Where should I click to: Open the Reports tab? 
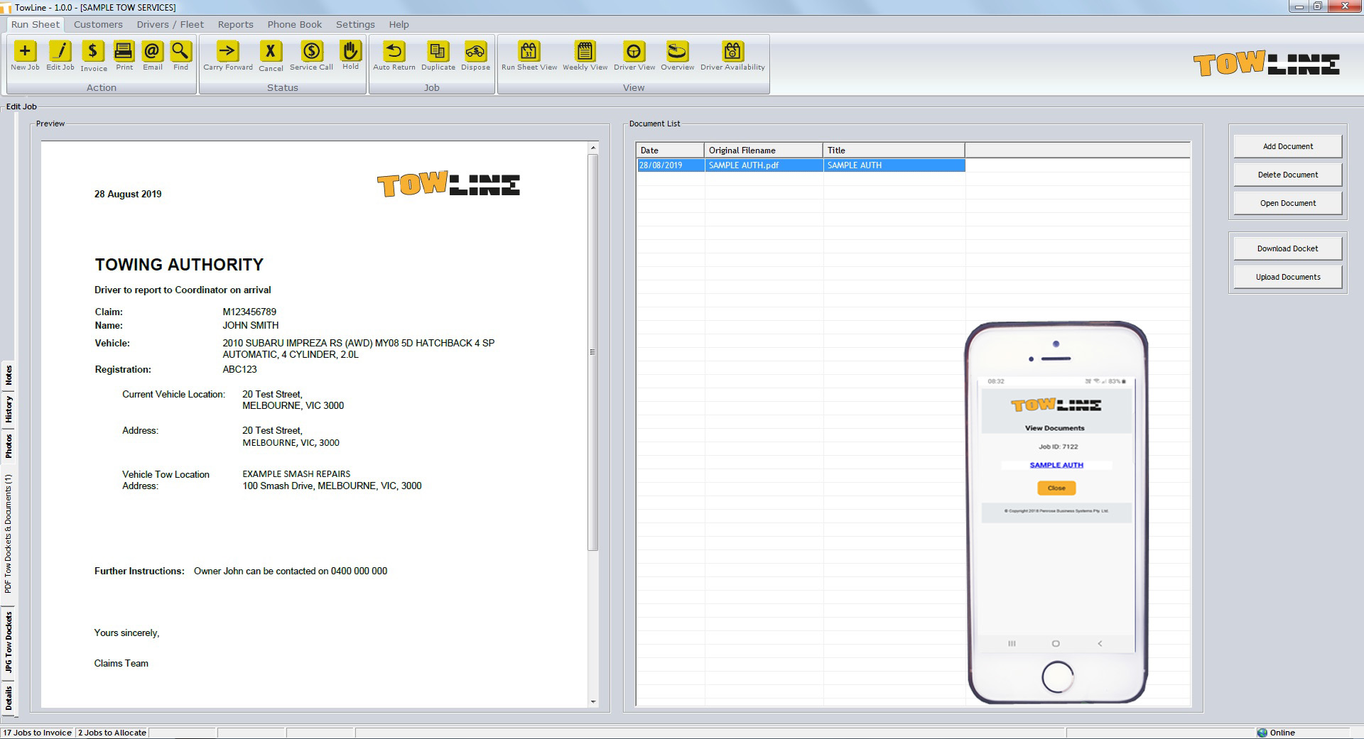(x=236, y=24)
